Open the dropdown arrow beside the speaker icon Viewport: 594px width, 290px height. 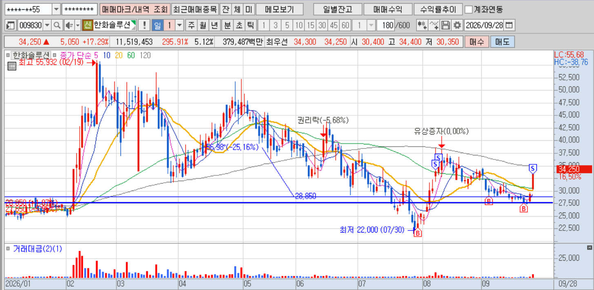pyautogui.click(x=77, y=26)
